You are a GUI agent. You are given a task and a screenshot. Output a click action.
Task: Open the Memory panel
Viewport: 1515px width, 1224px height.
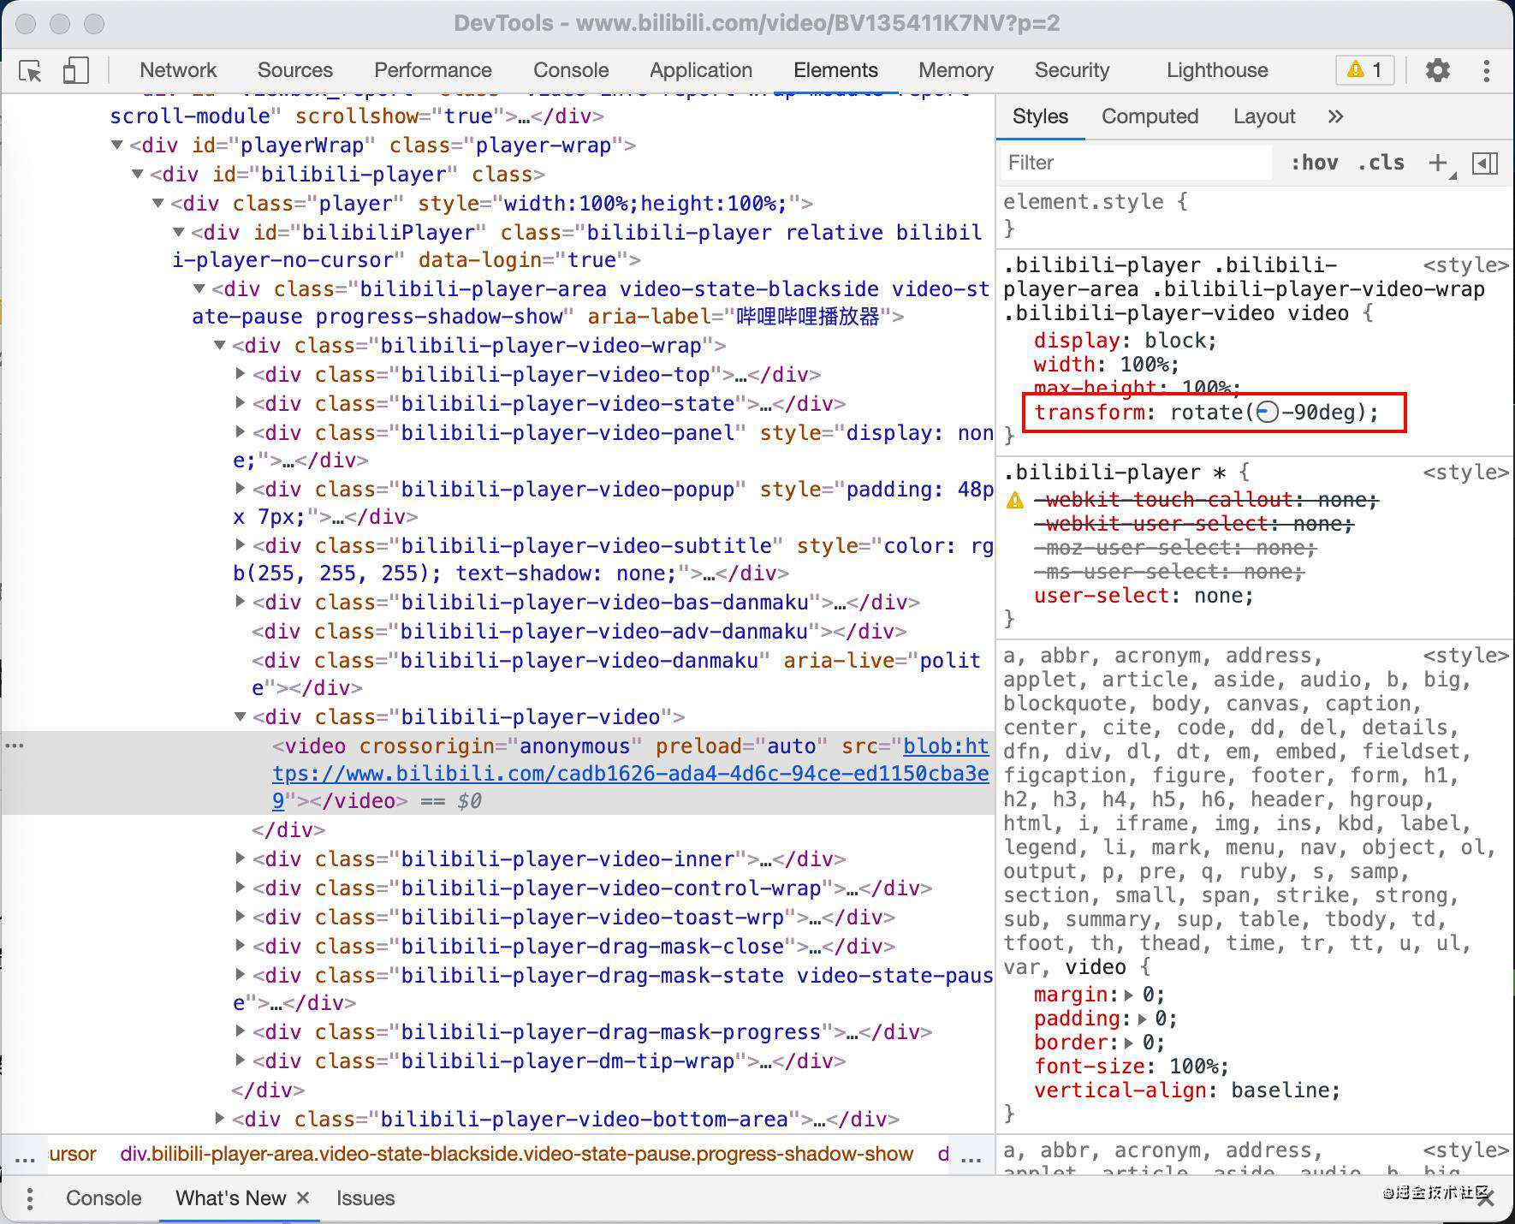955,70
